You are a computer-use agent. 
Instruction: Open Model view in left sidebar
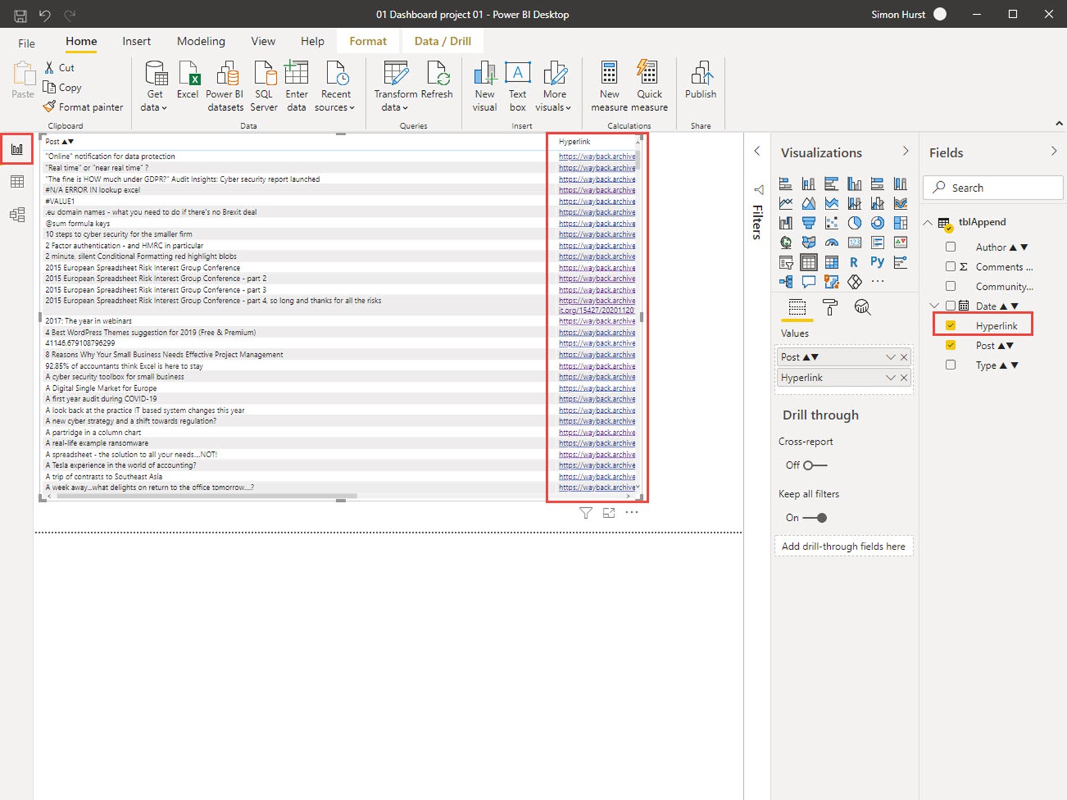[x=17, y=215]
